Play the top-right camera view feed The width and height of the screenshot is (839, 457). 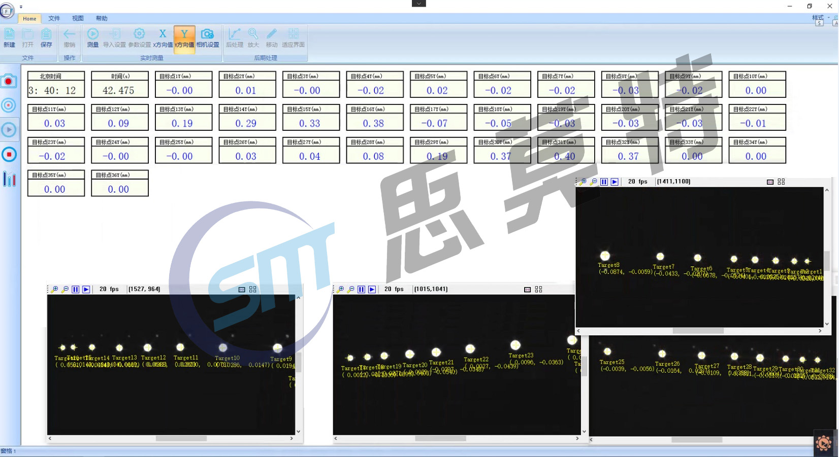pyautogui.click(x=615, y=182)
